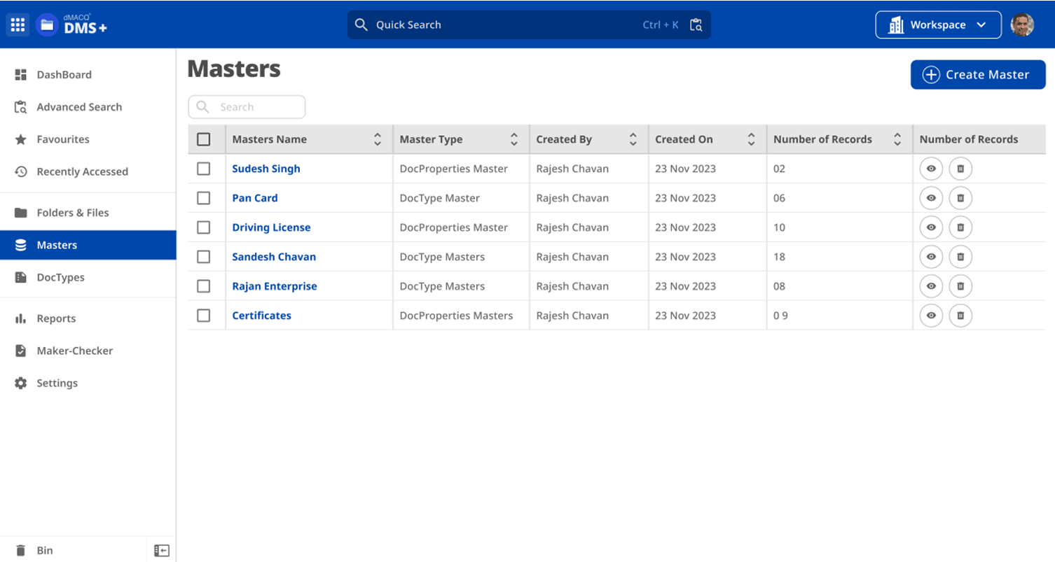This screenshot has width=1055, height=562.
Task: Delete the Pan Card master
Action: coord(960,198)
